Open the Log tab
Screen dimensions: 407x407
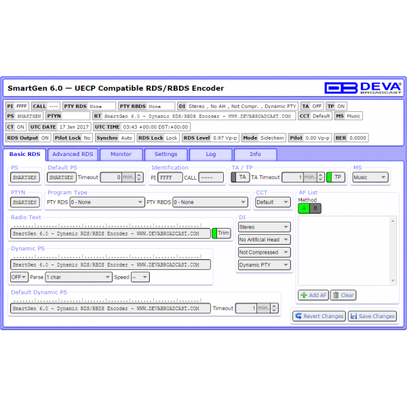pyautogui.click(x=211, y=154)
